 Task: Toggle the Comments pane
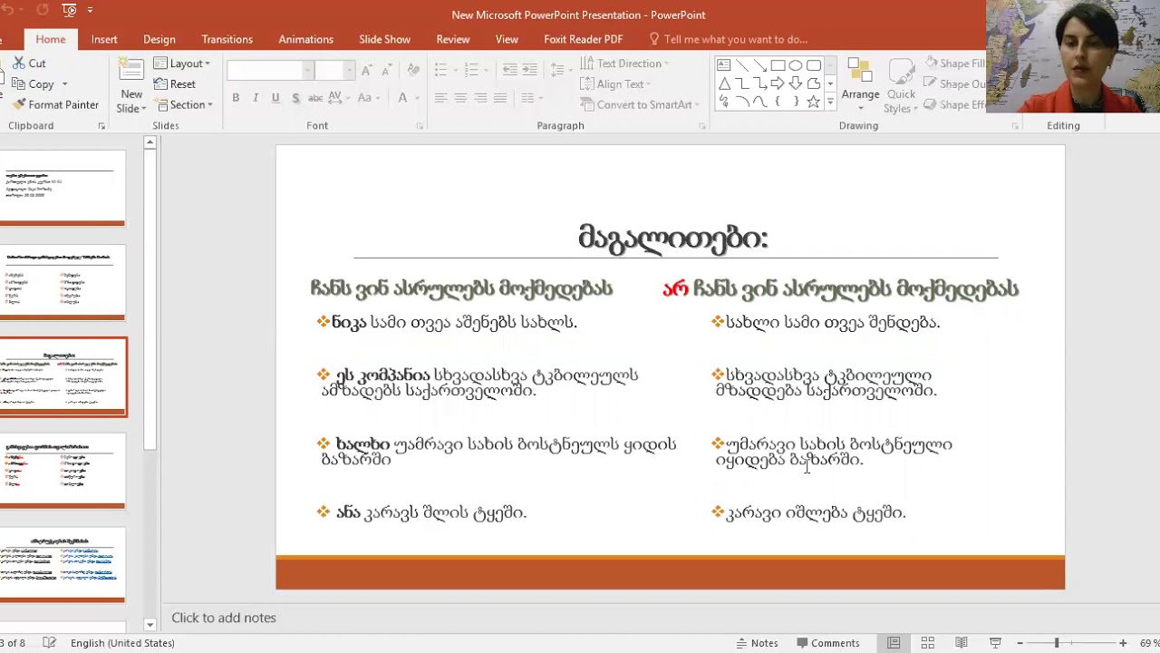(x=828, y=643)
